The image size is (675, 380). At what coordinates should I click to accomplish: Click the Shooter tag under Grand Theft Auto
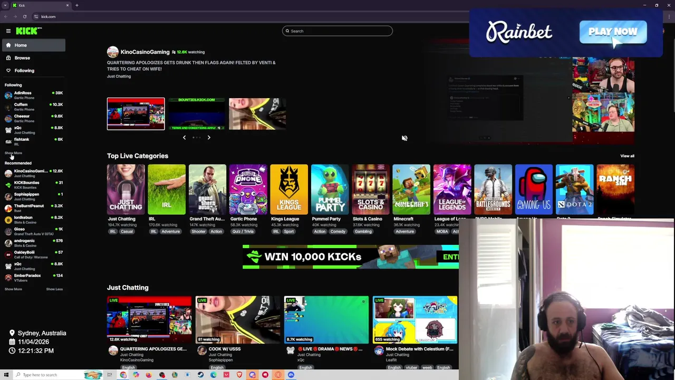(198, 232)
